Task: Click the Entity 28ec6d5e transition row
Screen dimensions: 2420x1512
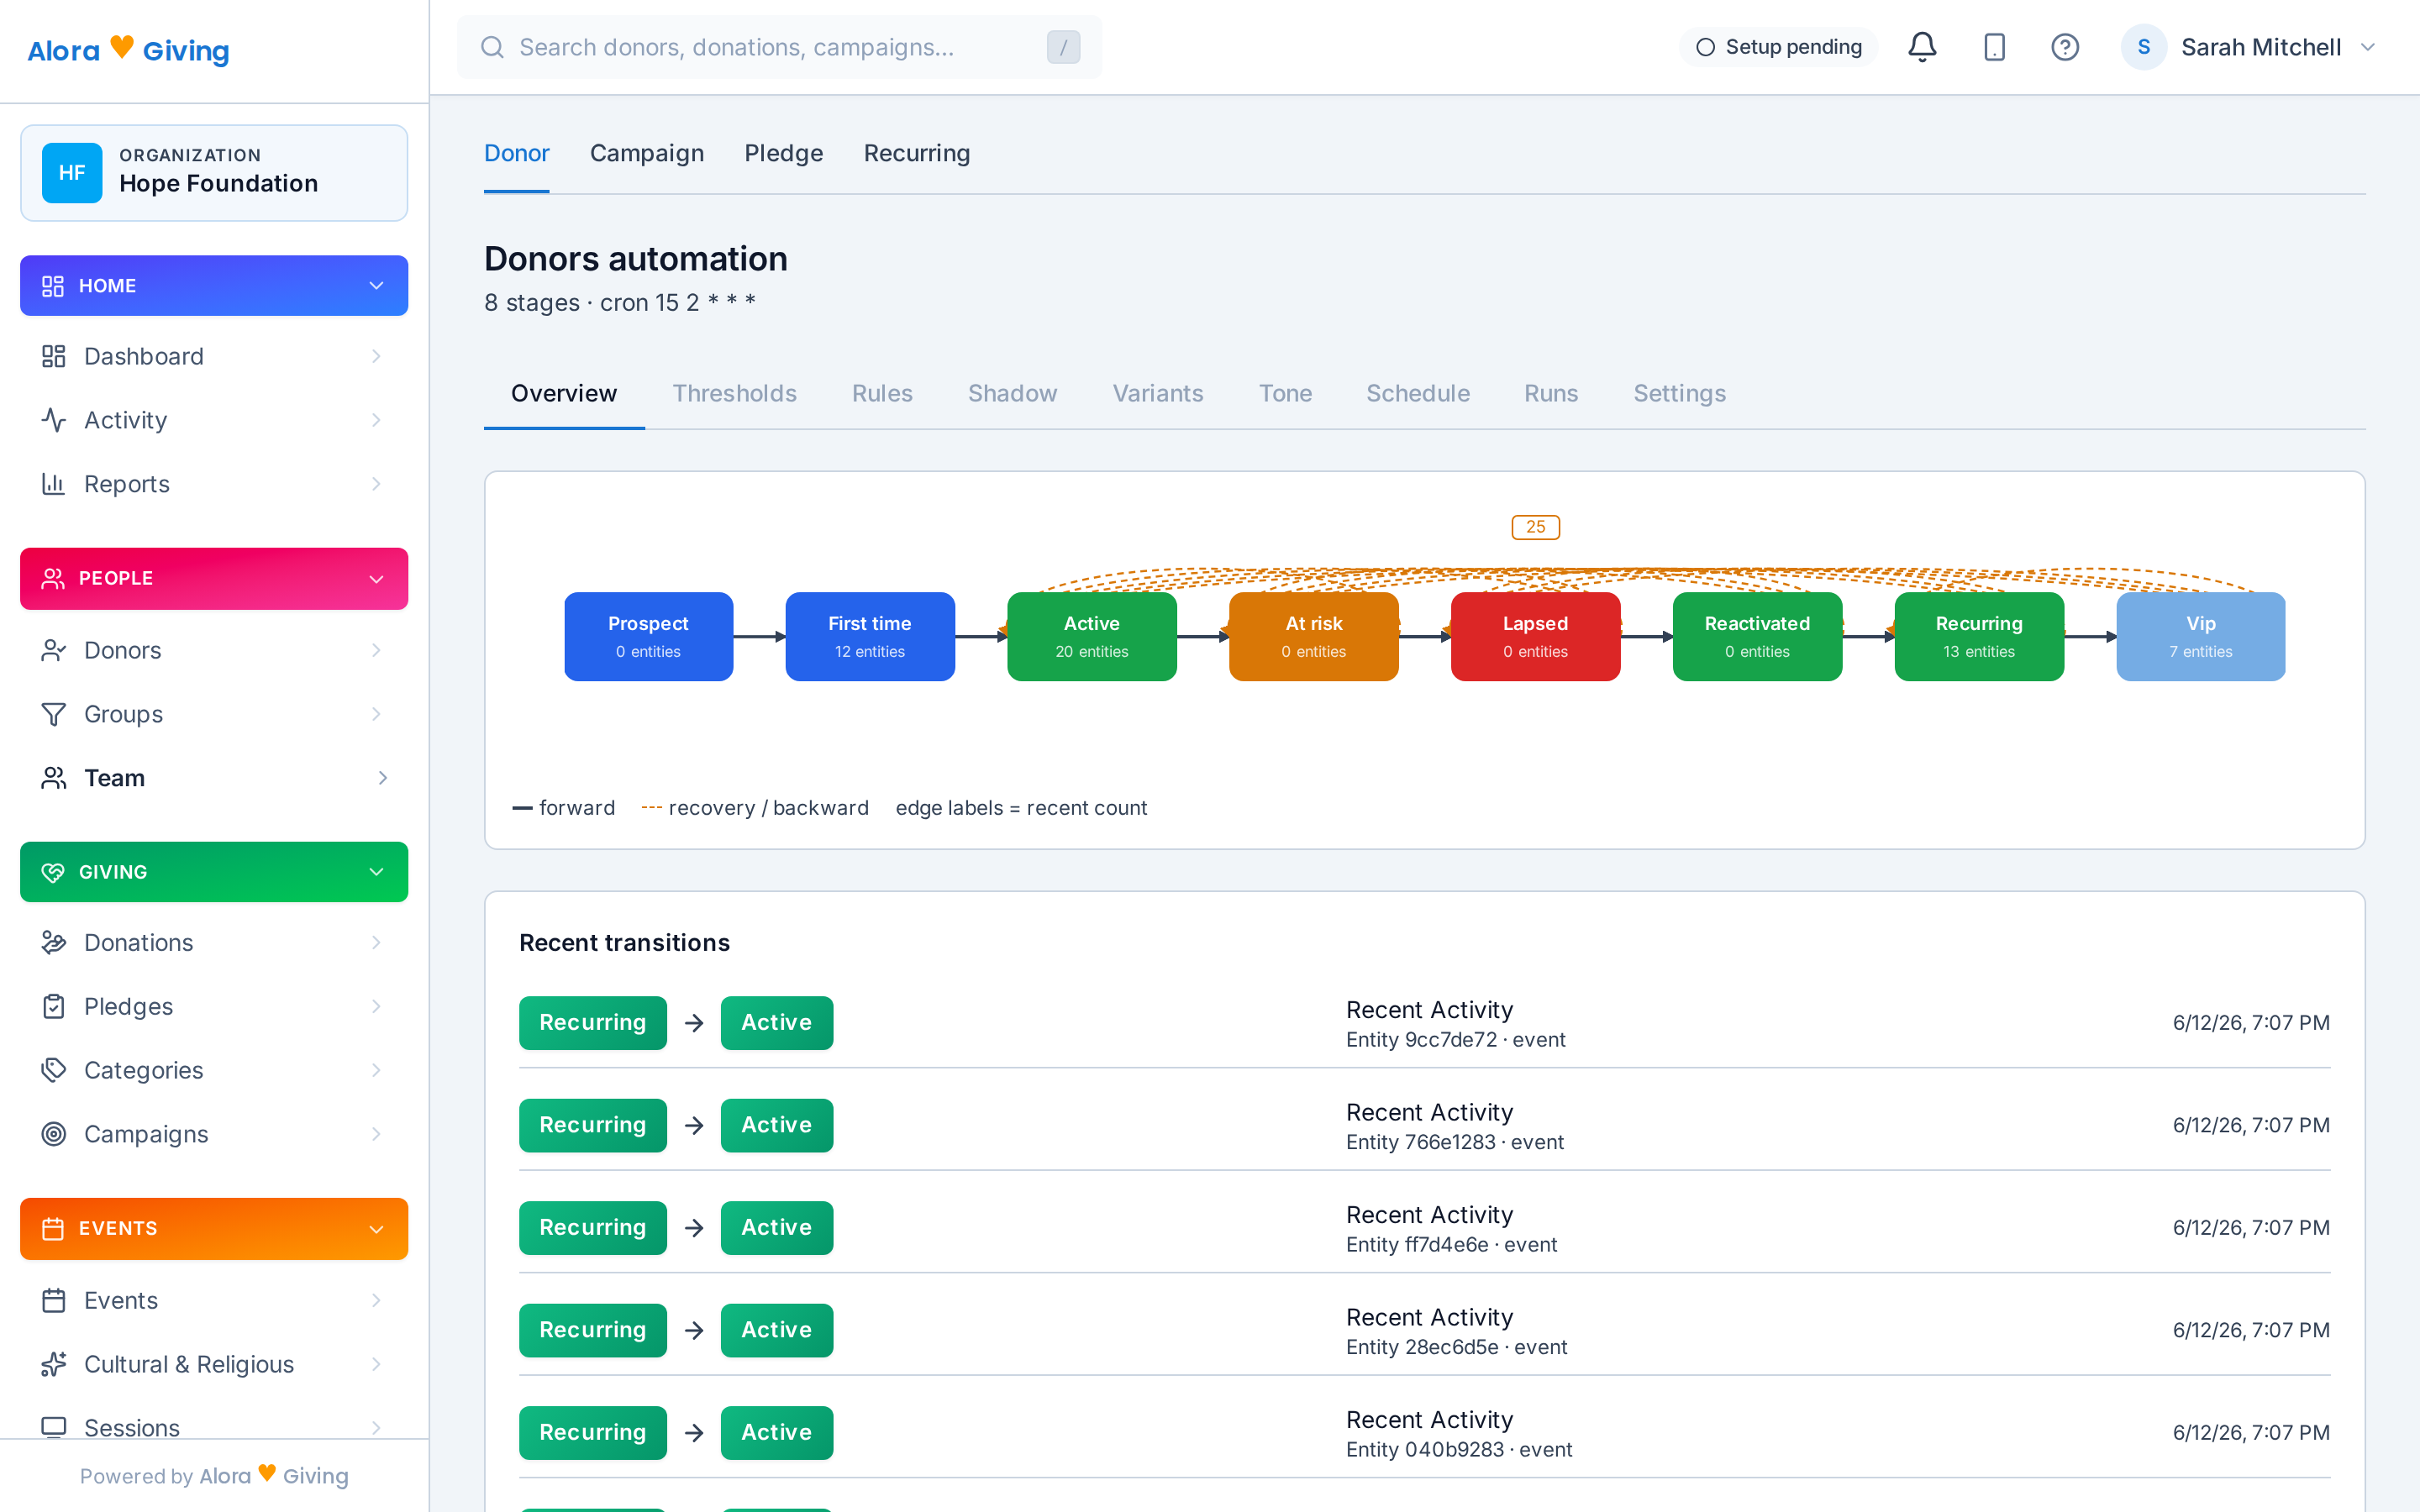Action: click(x=1424, y=1330)
